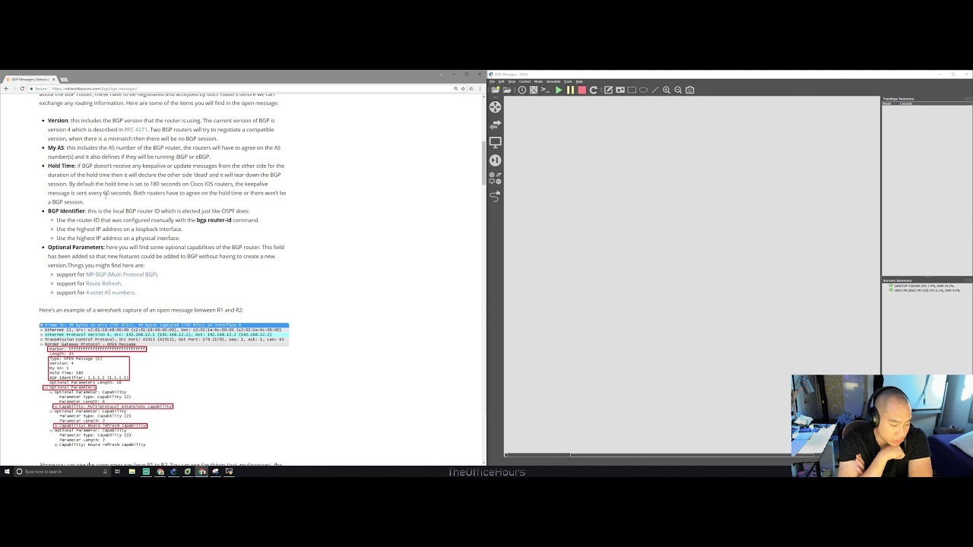The image size is (973, 547).
Task: Select the Add a note tool
Action: tap(608, 90)
